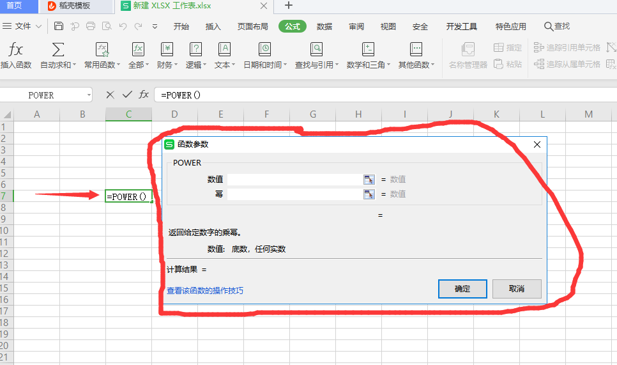Click range selector icon for 幂 field
This screenshot has width=617, height=365.
click(x=369, y=194)
